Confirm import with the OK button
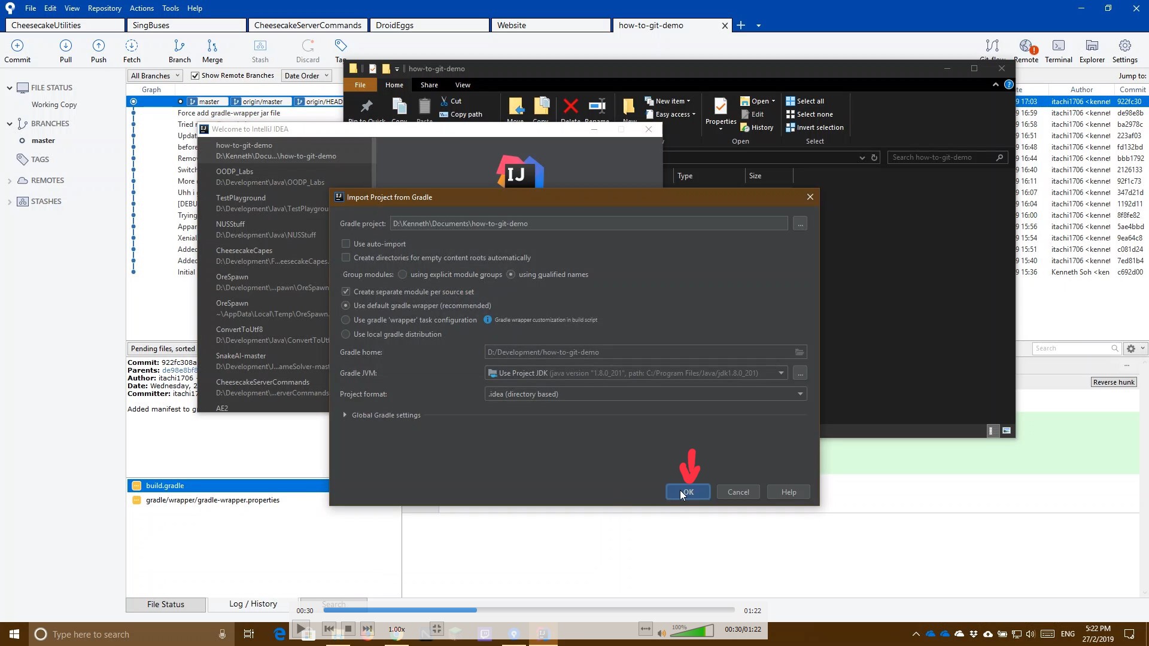Viewport: 1149px width, 646px height. click(x=688, y=492)
